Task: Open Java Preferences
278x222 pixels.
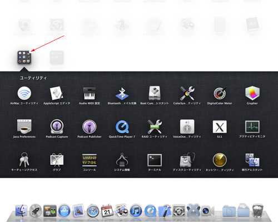Action: point(24,127)
